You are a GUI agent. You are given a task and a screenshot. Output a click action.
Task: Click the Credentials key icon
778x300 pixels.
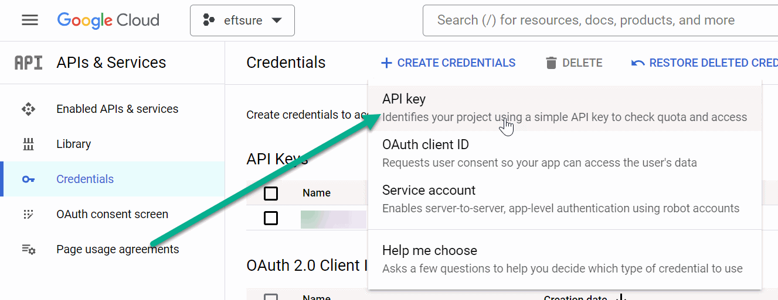(x=28, y=179)
